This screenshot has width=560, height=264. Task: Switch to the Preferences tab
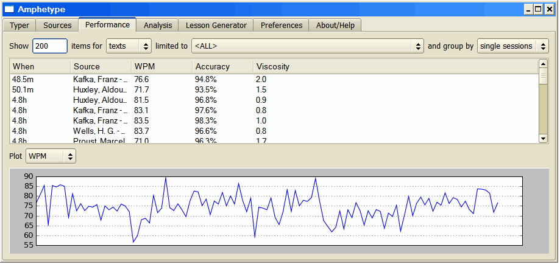[282, 26]
